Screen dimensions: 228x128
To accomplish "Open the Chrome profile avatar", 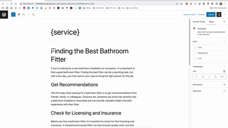I will coord(221,4).
